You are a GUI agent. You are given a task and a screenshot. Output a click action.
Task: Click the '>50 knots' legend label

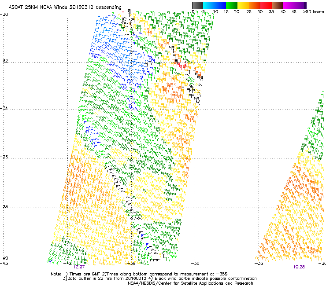(313, 12)
